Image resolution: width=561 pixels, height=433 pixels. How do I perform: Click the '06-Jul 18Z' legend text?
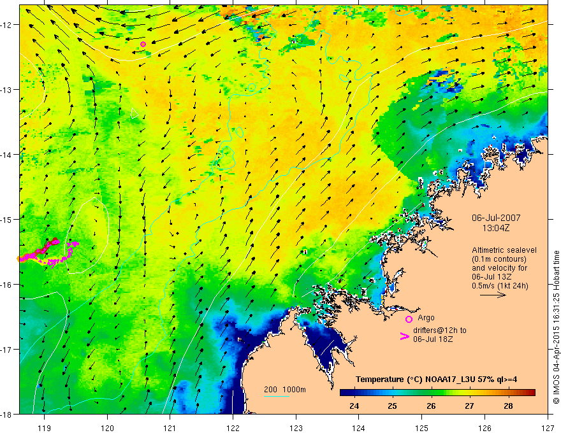tap(433, 339)
